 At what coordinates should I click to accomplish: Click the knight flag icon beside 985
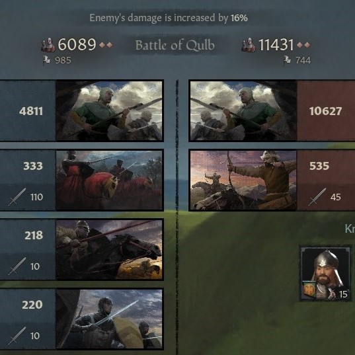pos(47,60)
